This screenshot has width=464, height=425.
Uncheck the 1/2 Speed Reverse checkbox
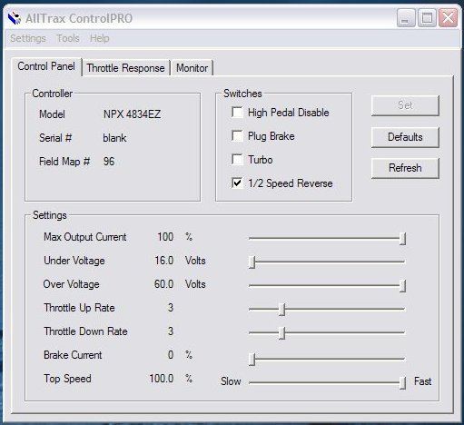pos(237,183)
